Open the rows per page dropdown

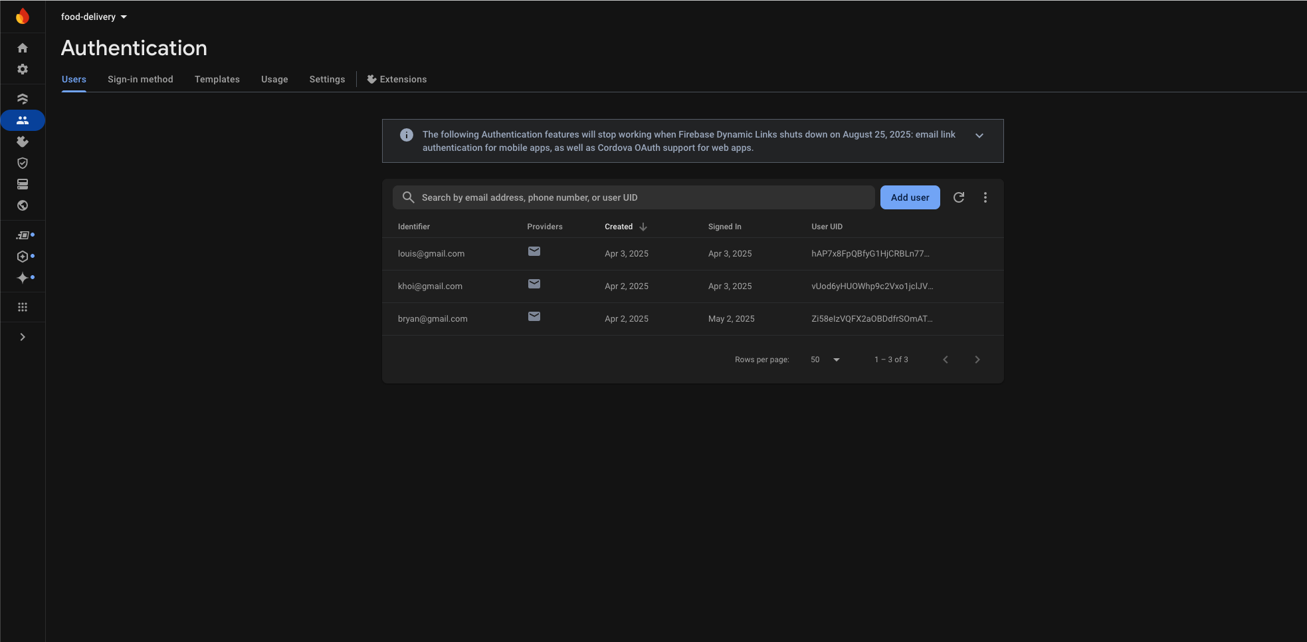click(x=825, y=360)
